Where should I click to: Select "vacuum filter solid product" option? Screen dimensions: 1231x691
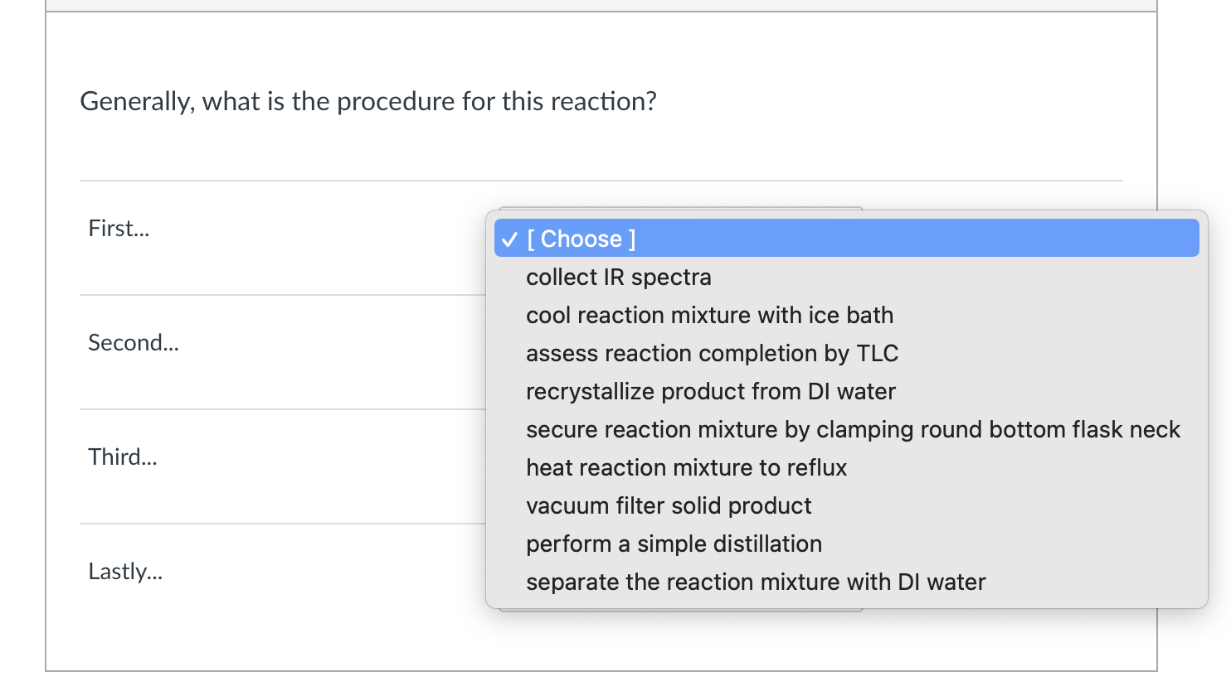(669, 505)
